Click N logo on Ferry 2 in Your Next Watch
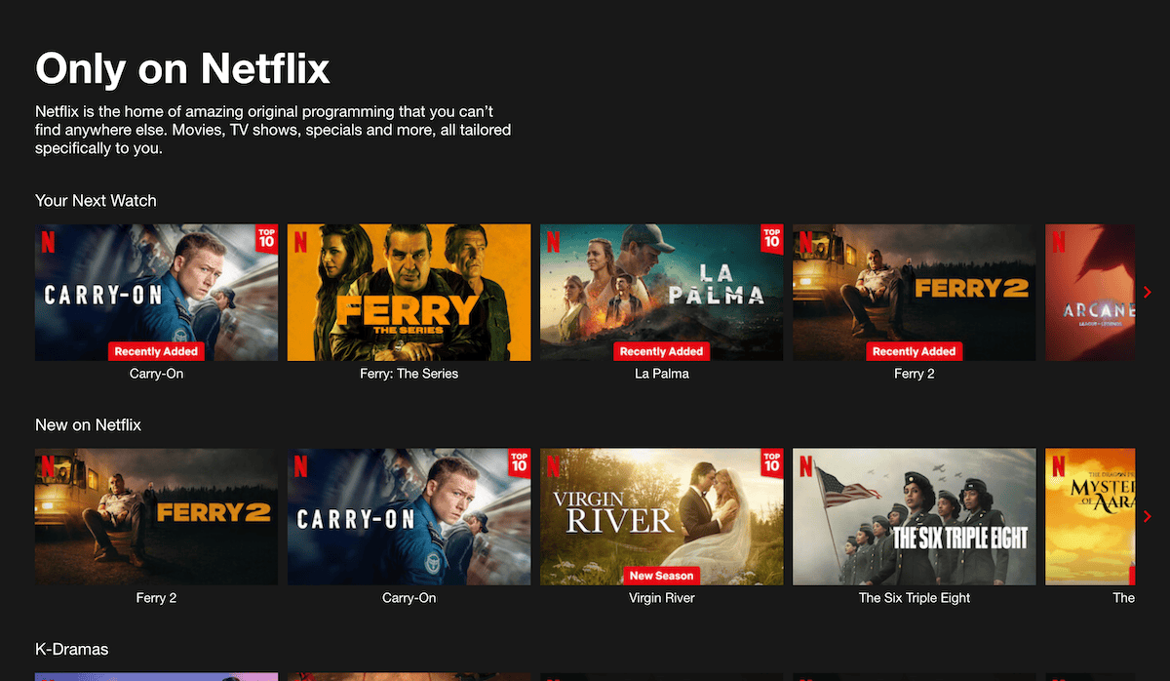 point(806,241)
